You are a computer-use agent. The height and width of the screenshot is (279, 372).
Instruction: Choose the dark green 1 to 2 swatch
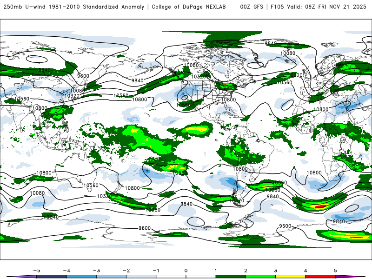click(x=231, y=277)
